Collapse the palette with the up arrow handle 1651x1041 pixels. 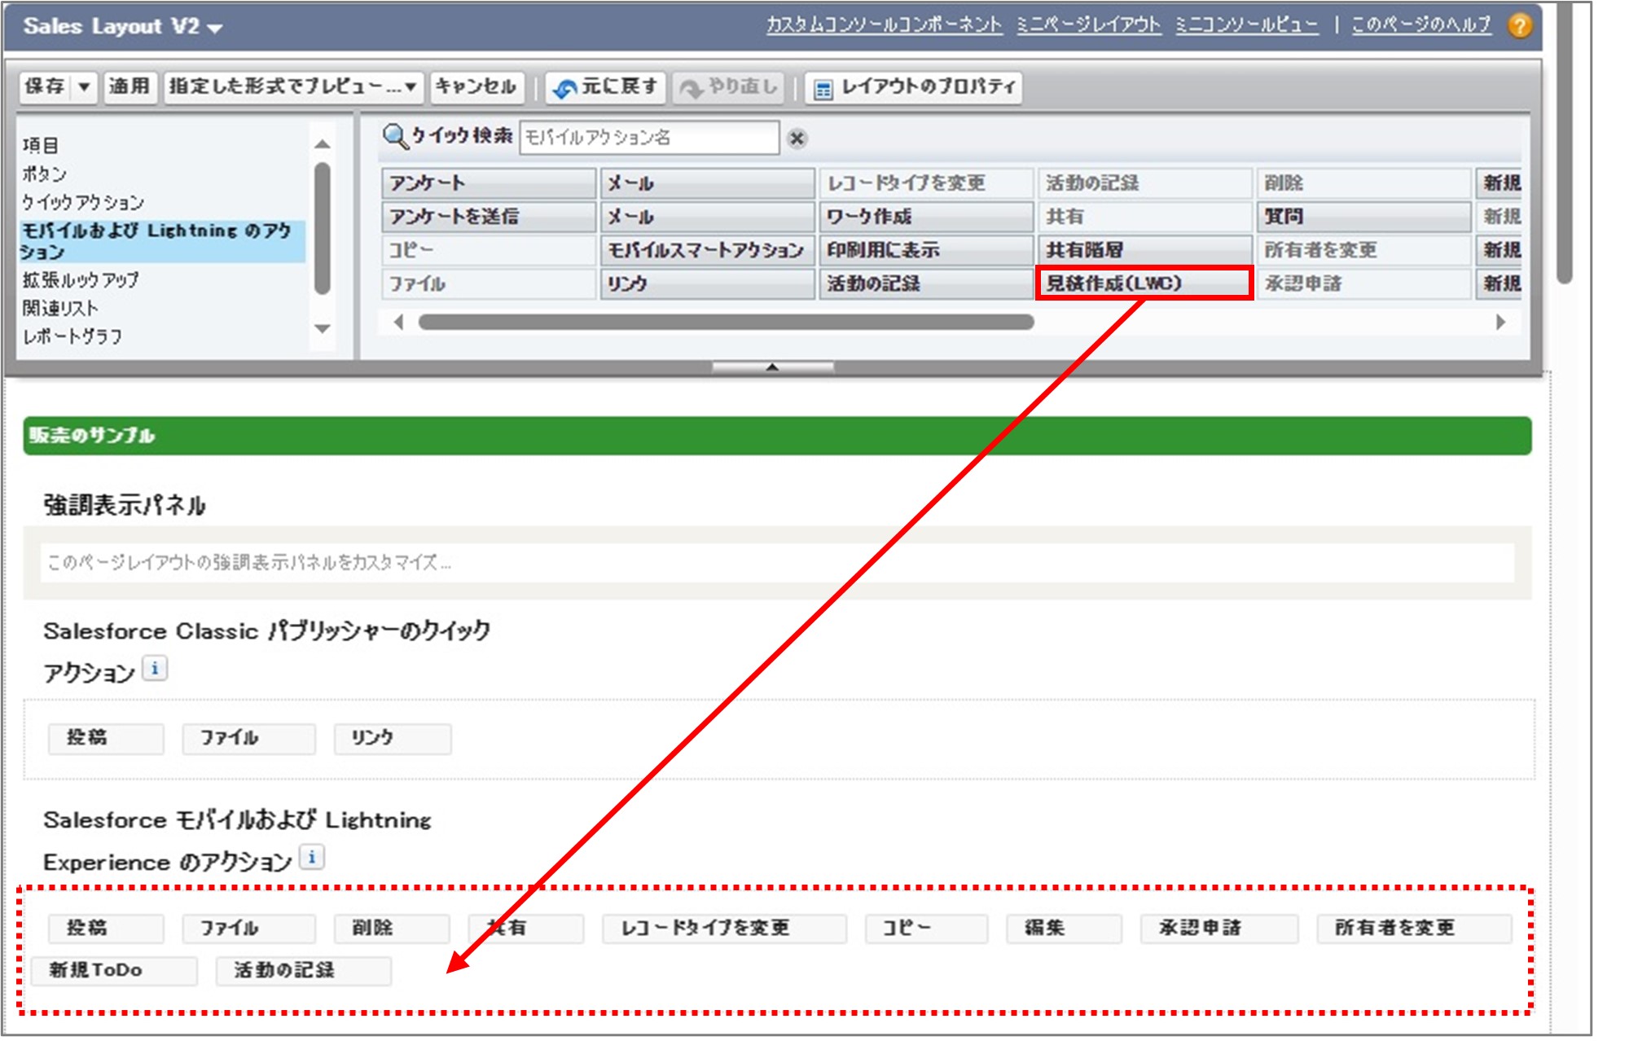click(772, 367)
